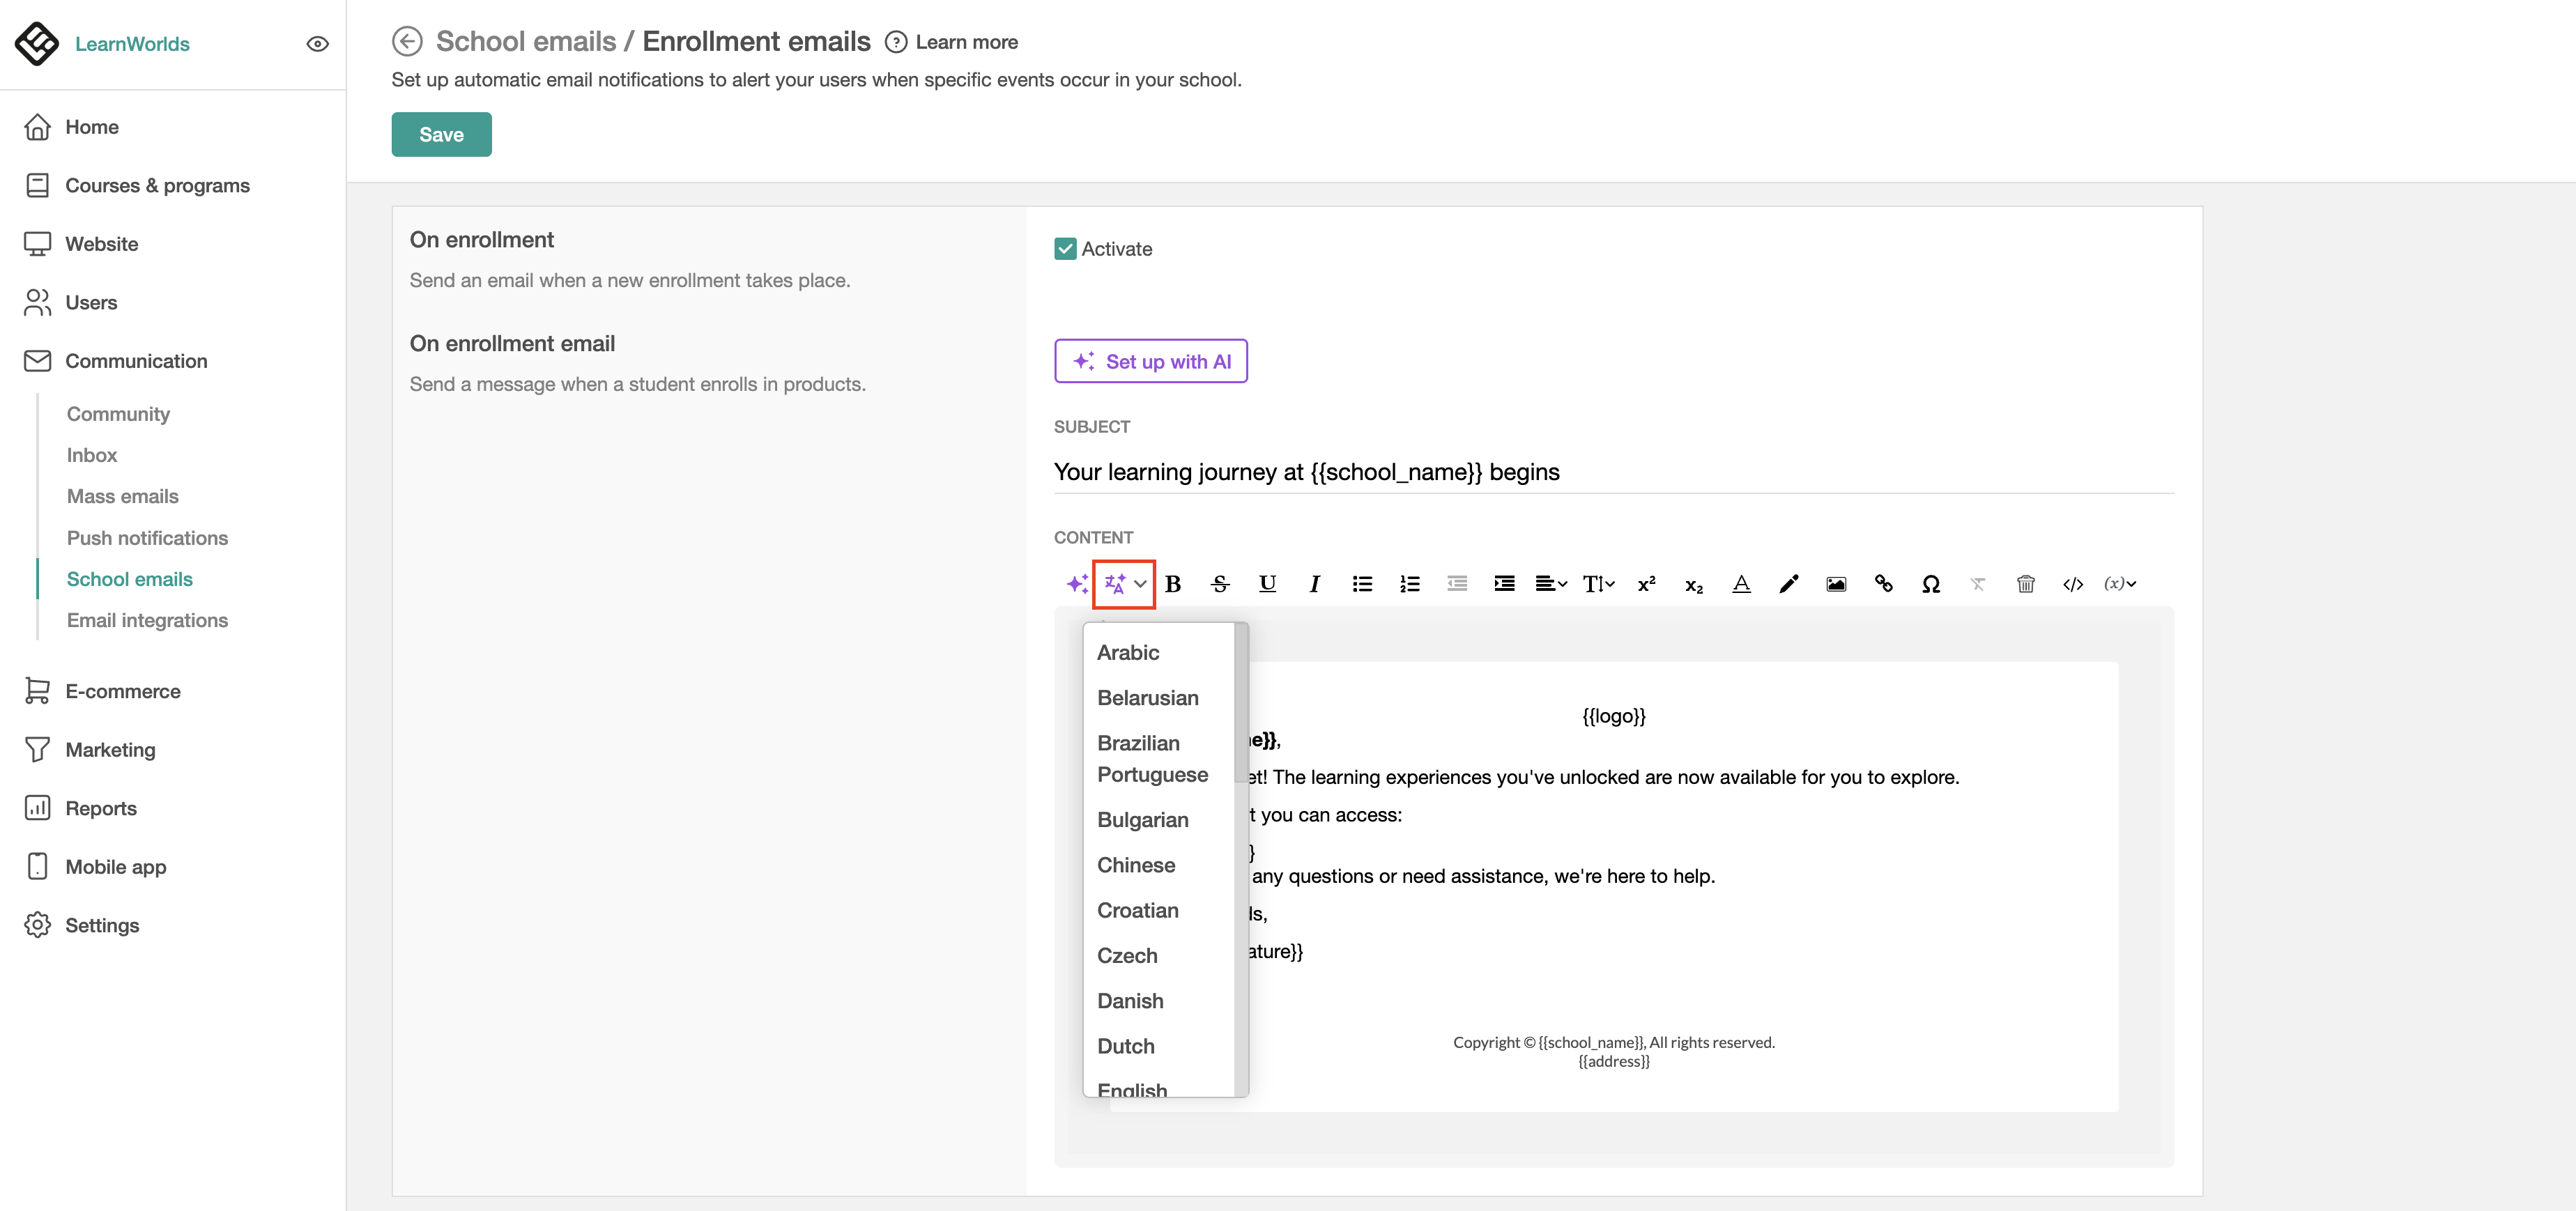Apply strikethrough formatting
The width and height of the screenshot is (2576, 1211).
1220,584
